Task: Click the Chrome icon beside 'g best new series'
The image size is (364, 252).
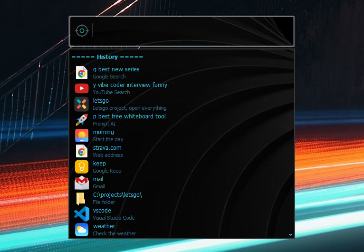Action: click(82, 73)
